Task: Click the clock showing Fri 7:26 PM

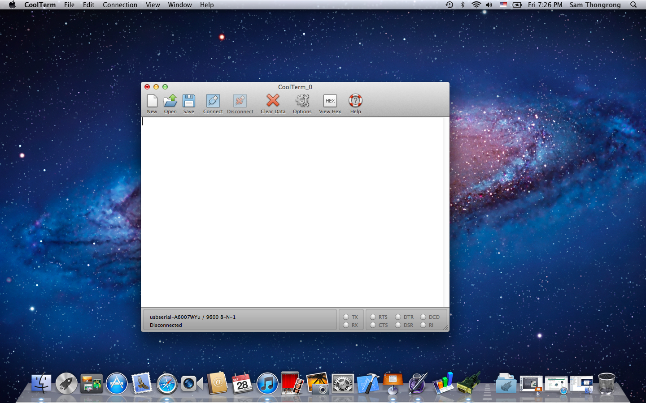Action: [x=545, y=5]
